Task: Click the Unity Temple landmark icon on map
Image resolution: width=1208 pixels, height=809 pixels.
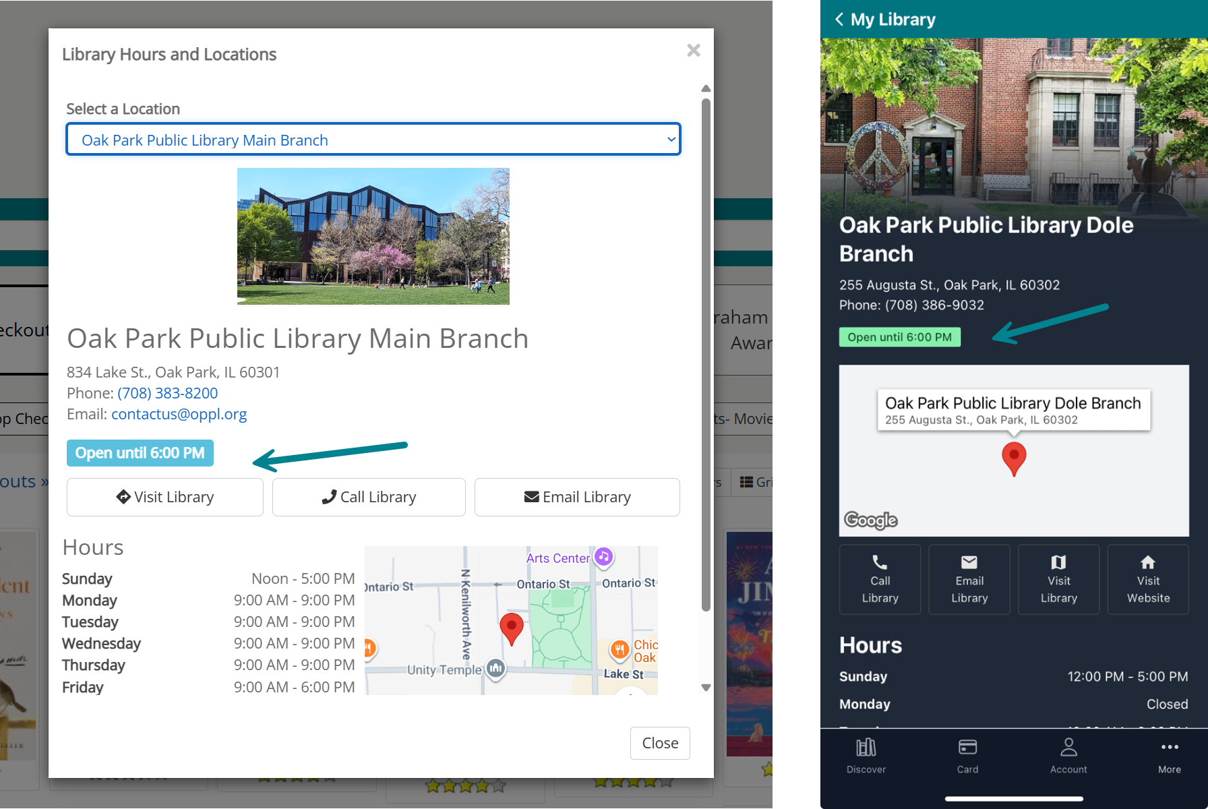Action: click(496, 669)
